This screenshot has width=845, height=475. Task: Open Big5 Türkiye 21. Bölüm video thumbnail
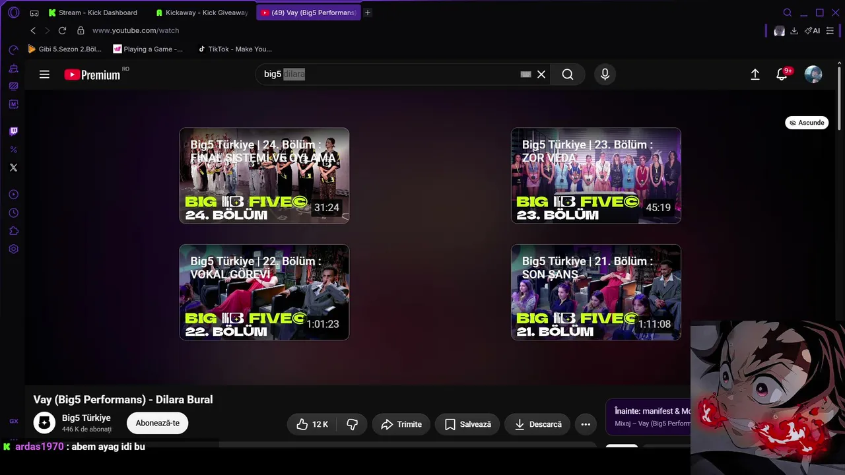tap(596, 292)
